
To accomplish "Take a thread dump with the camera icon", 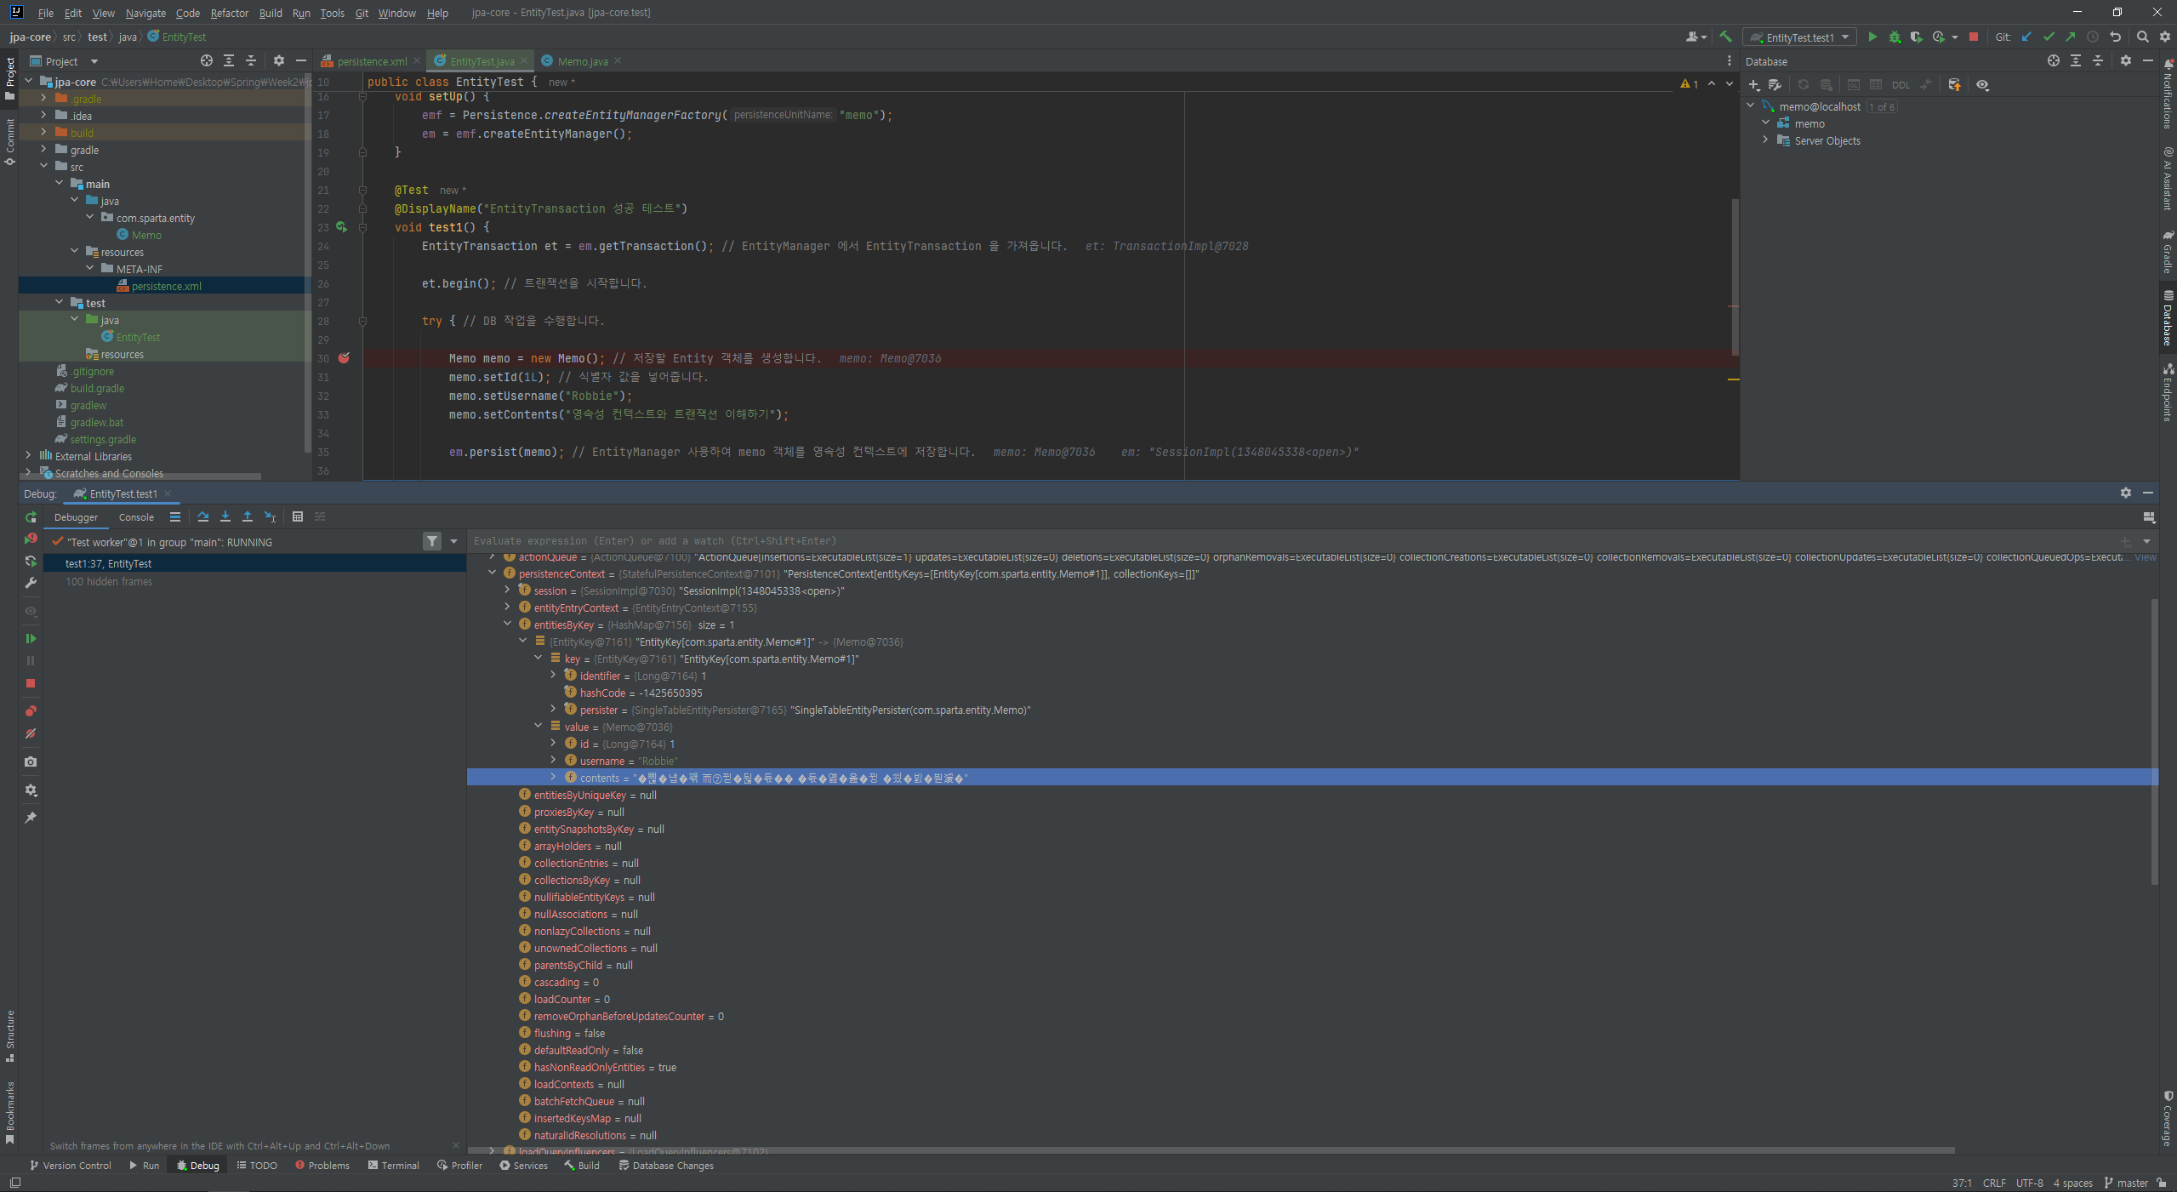I will coord(31,761).
